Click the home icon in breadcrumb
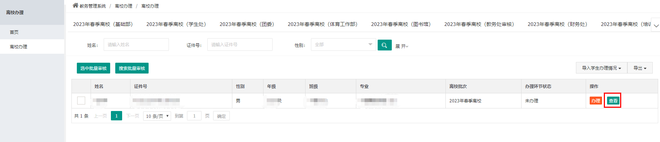Image resolution: width=660 pixels, height=142 pixels. coord(75,5)
